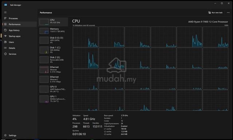Click the first logical processor graph
The width and height of the screenshot is (233, 140).
86,37
